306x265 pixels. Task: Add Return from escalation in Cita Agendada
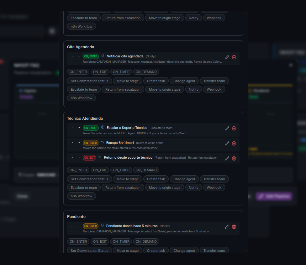click(123, 89)
